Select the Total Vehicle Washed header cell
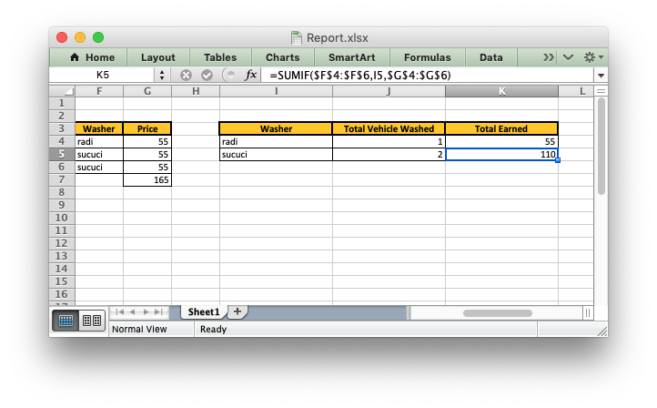Viewport: 657px width, 408px height. point(389,128)
